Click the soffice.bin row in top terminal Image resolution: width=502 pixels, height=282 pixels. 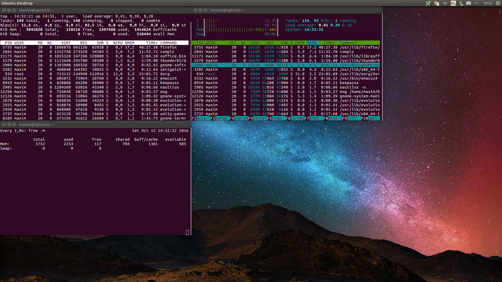pyautogui.click(x=94, y=56)
